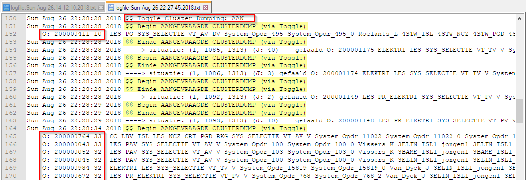Click the 'O: 200000411 10' entry on line 152
The image size is (526, 180).
coord(73,34)
